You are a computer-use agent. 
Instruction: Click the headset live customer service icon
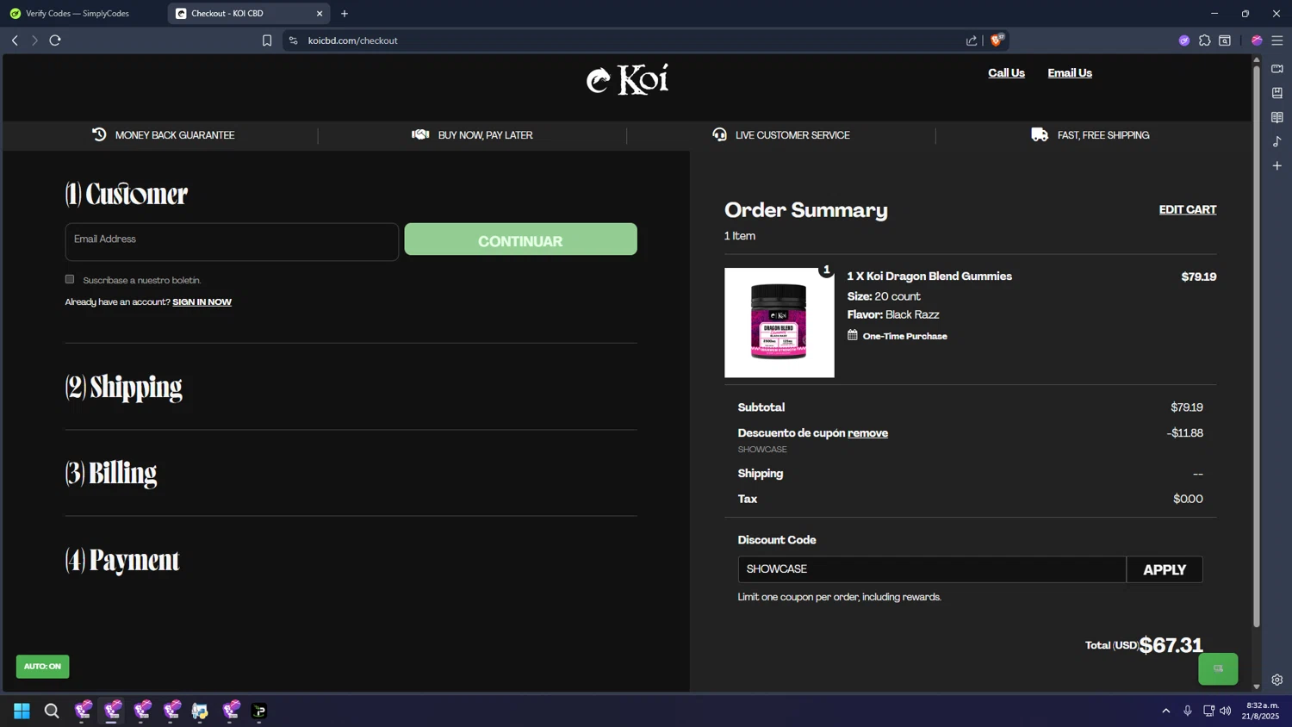pyautogui.click(x=719, y=134)
